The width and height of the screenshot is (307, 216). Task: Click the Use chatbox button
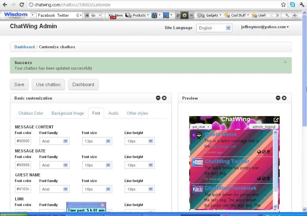[48, 85]
